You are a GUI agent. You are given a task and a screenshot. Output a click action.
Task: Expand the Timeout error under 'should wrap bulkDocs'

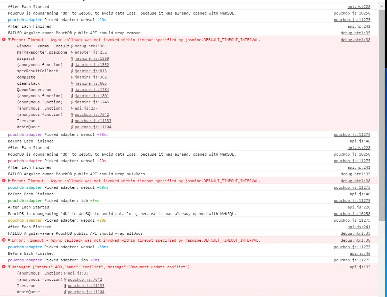click(9, 181)
